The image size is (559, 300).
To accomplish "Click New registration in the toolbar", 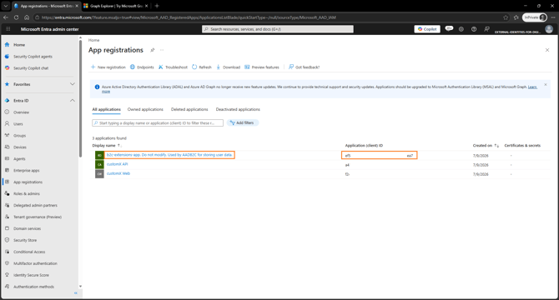I will [x=108, y=67].
